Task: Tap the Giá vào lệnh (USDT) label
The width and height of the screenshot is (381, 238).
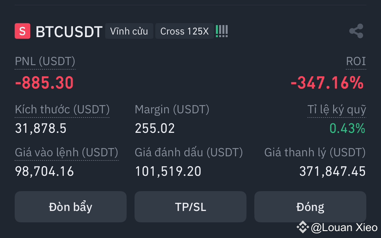Action: [67, 153]
